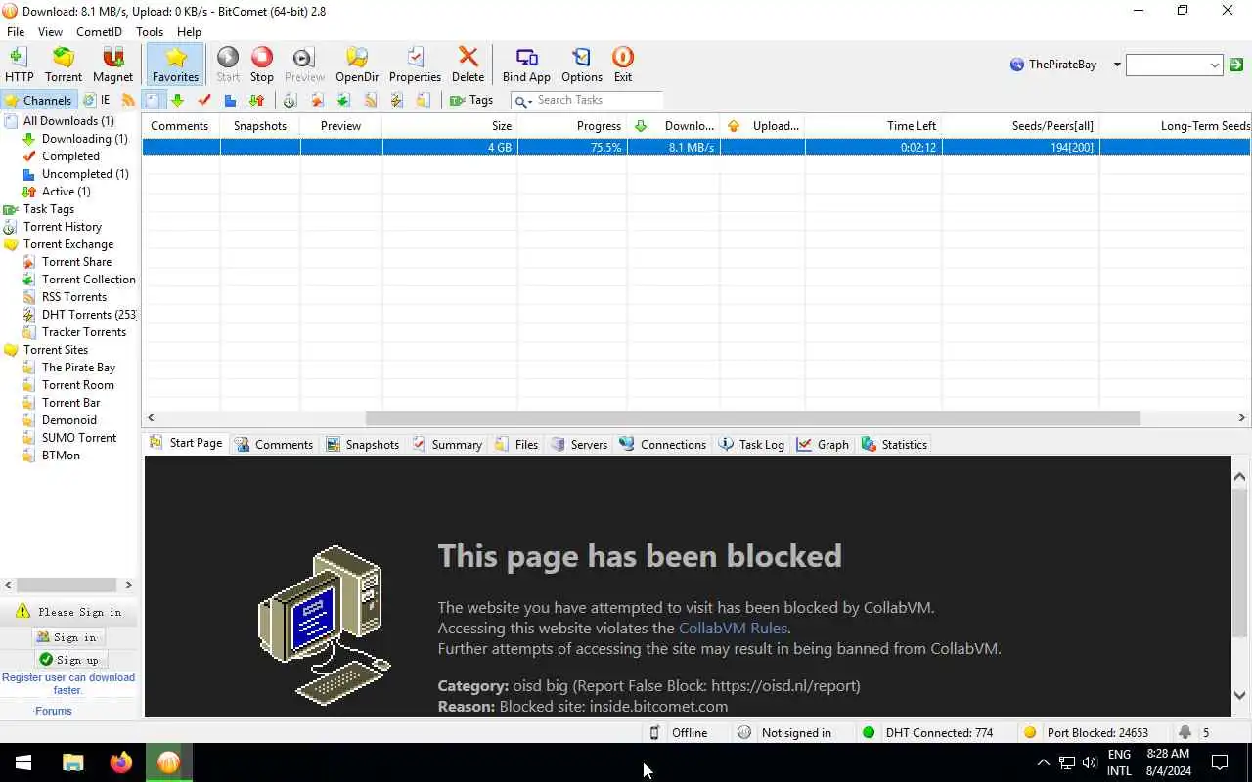Open the Forums link

[x=54, y=711]
